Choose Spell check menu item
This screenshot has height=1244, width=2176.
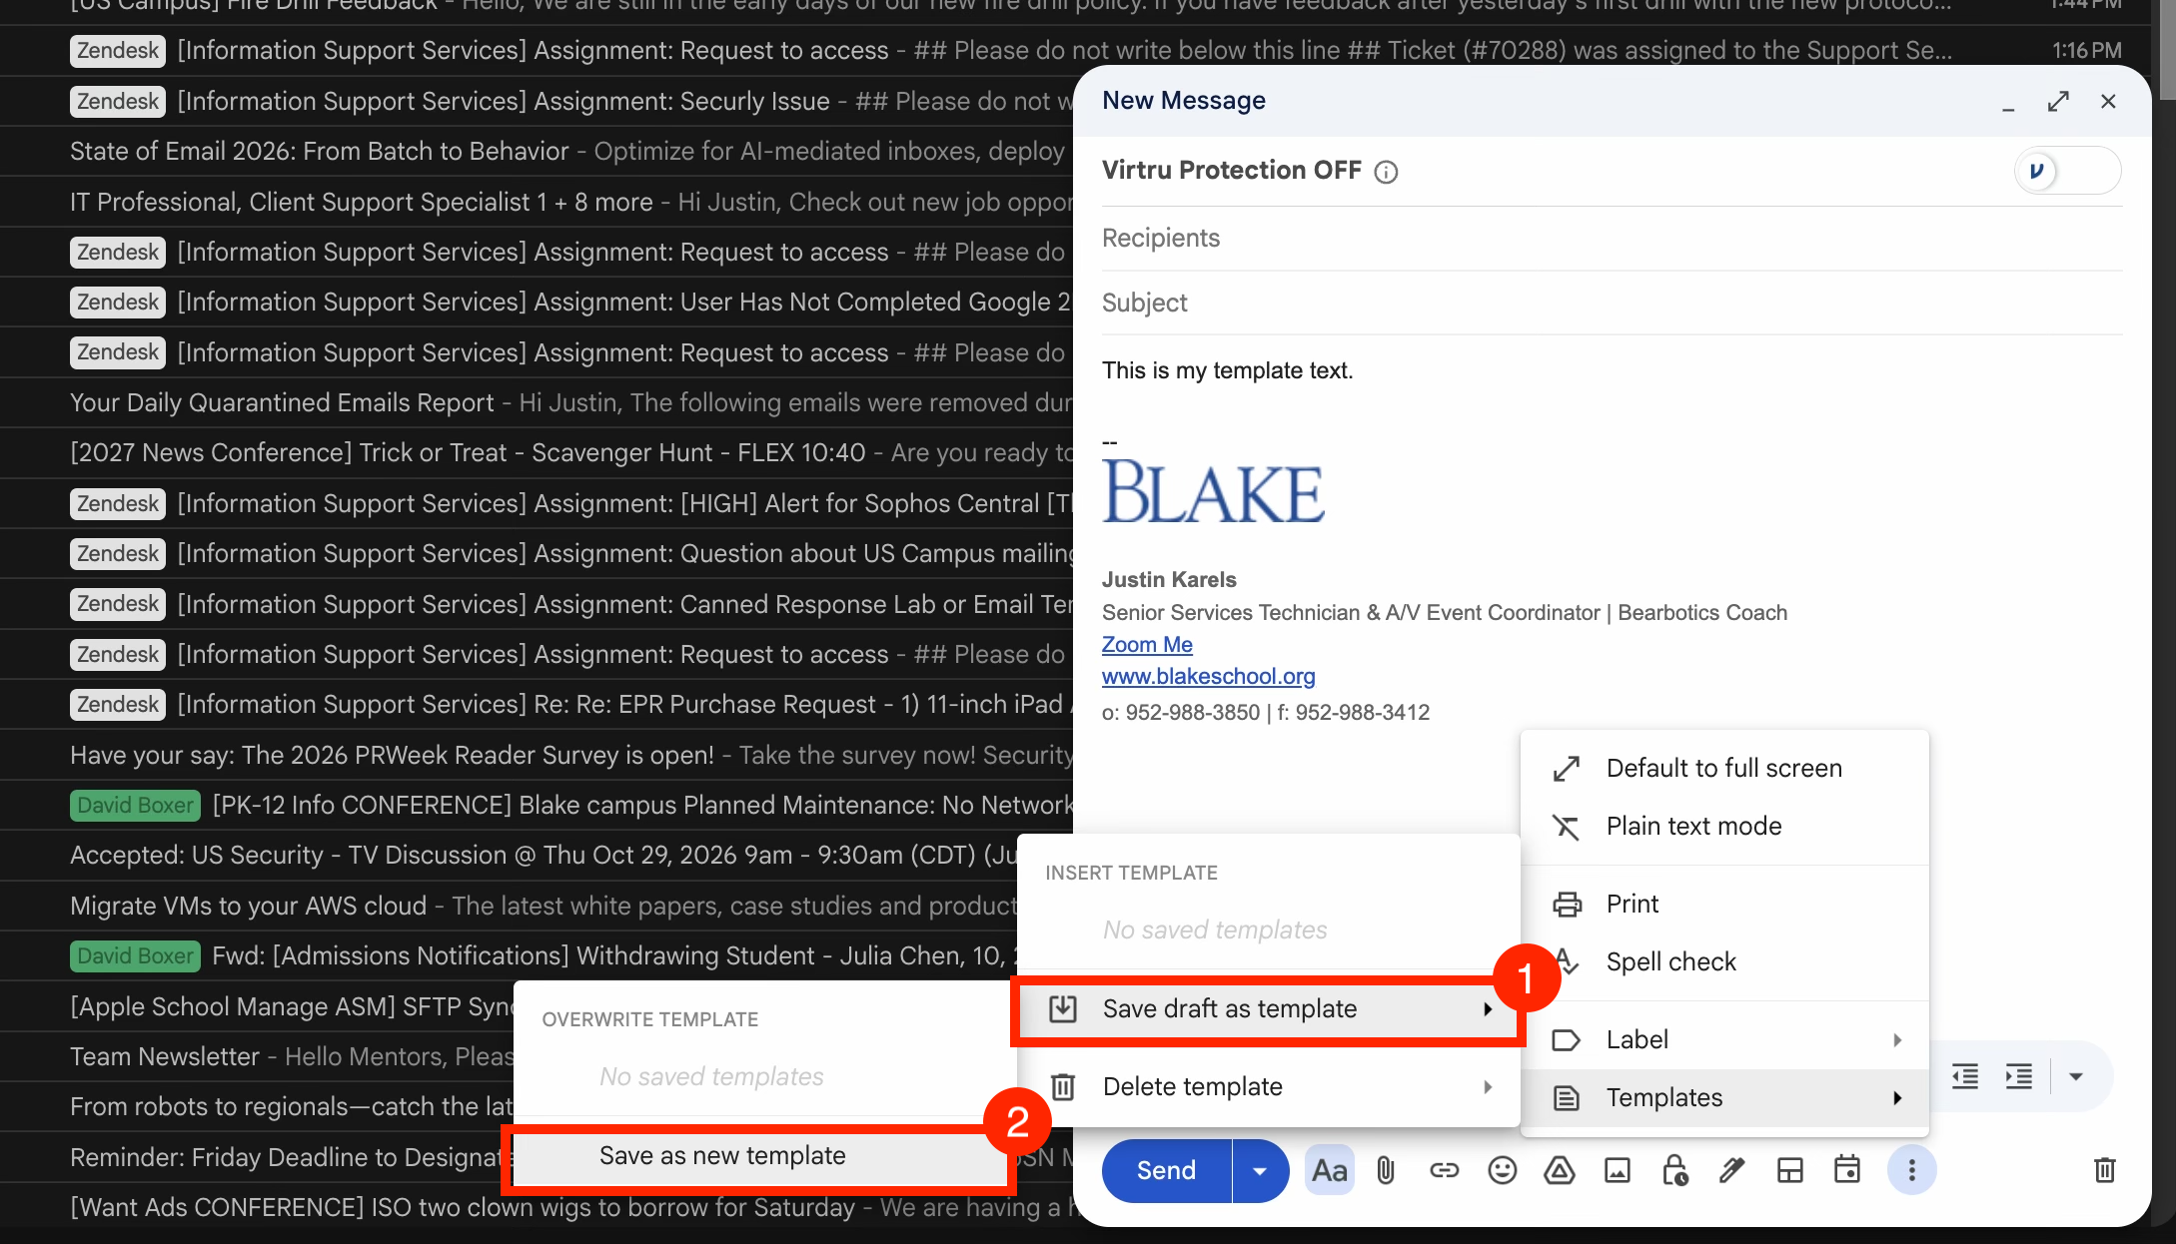(1724, 962)
